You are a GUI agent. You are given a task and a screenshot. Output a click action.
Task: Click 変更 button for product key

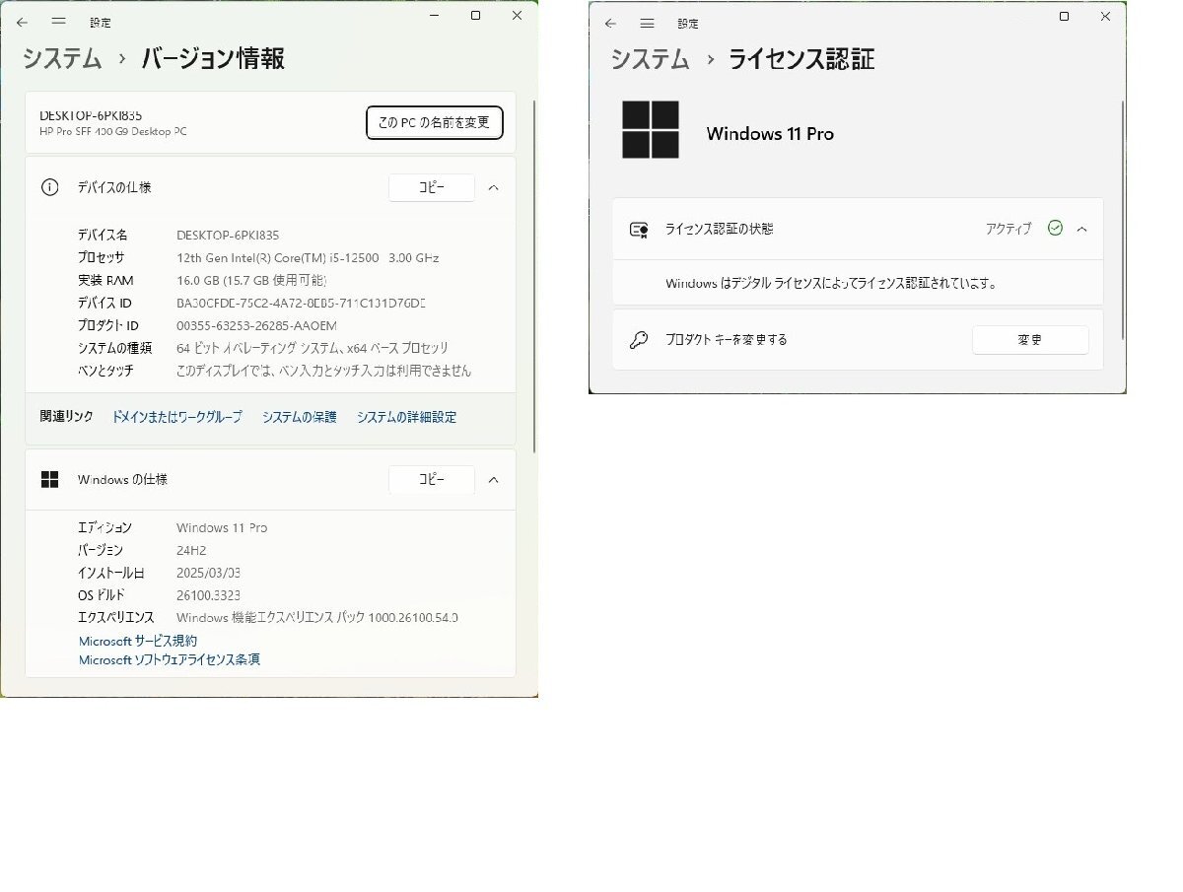point(1030,340)
